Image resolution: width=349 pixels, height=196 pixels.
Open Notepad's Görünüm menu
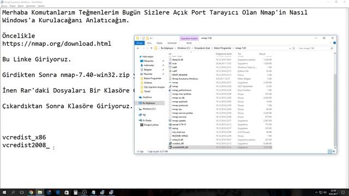(x=31, y=6)
